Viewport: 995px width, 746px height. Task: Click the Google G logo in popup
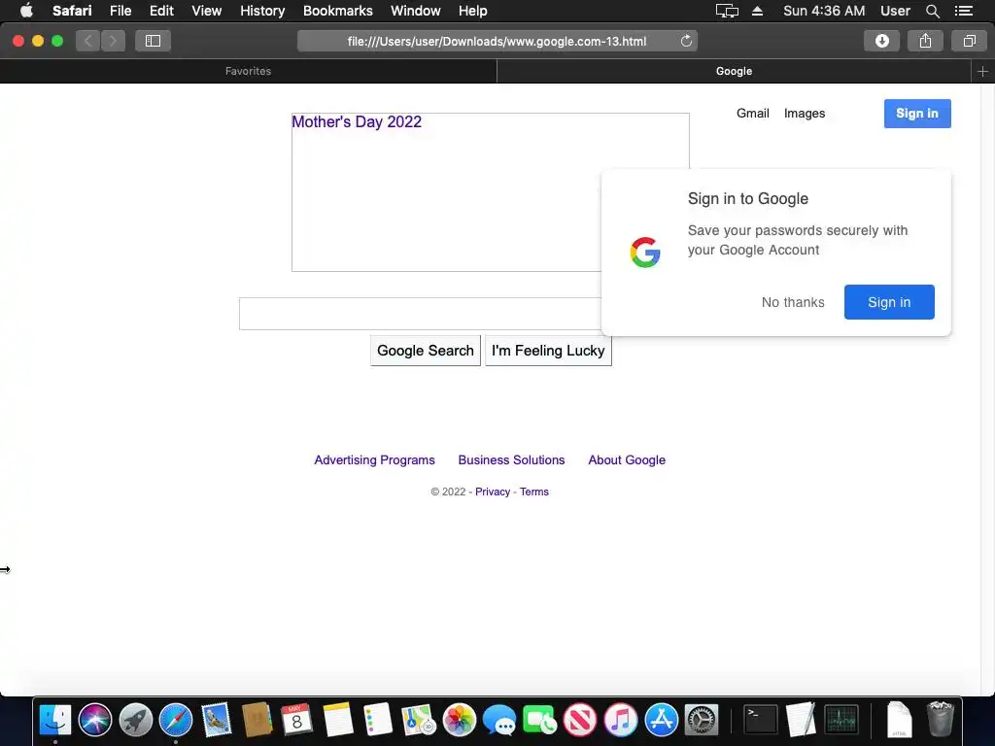coord(645,253)
